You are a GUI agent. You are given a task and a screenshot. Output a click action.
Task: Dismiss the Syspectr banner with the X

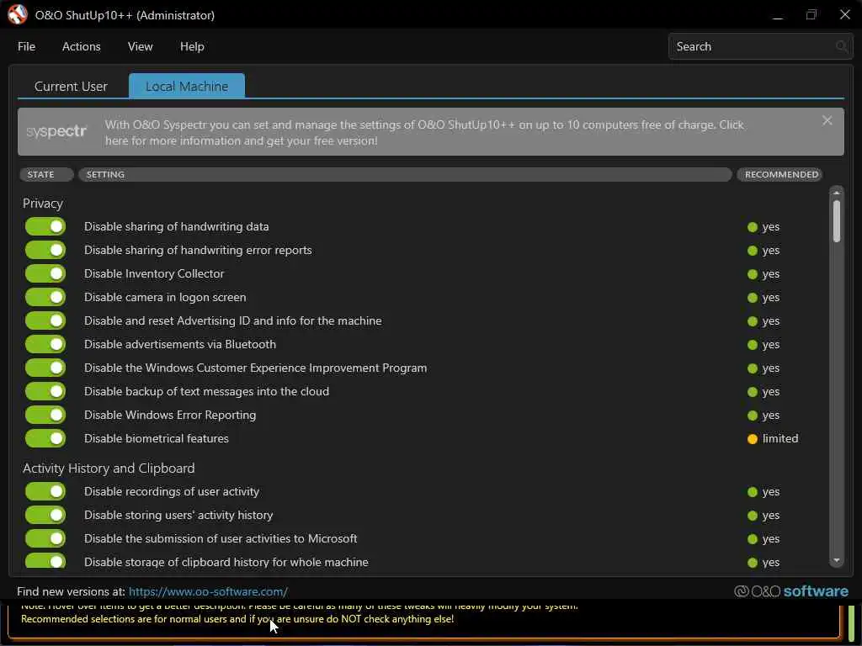pyautogui.click(x=827, y=120)
